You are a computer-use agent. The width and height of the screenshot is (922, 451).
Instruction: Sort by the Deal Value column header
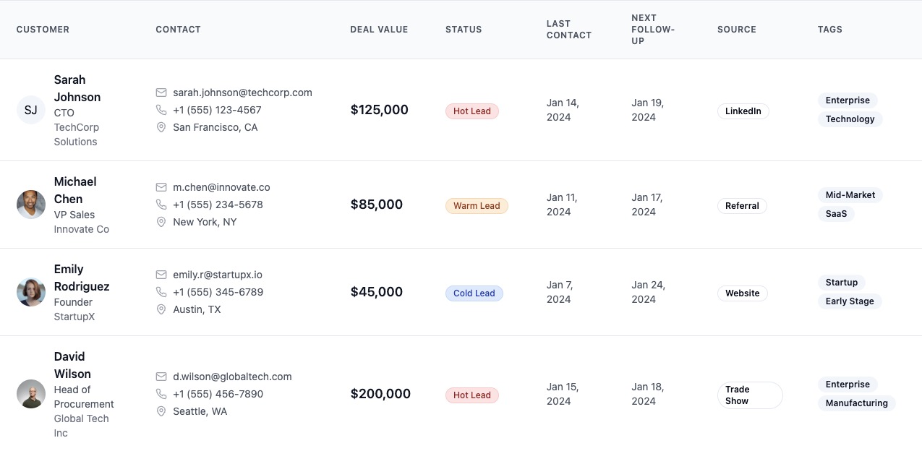click(x=379, y=30)
